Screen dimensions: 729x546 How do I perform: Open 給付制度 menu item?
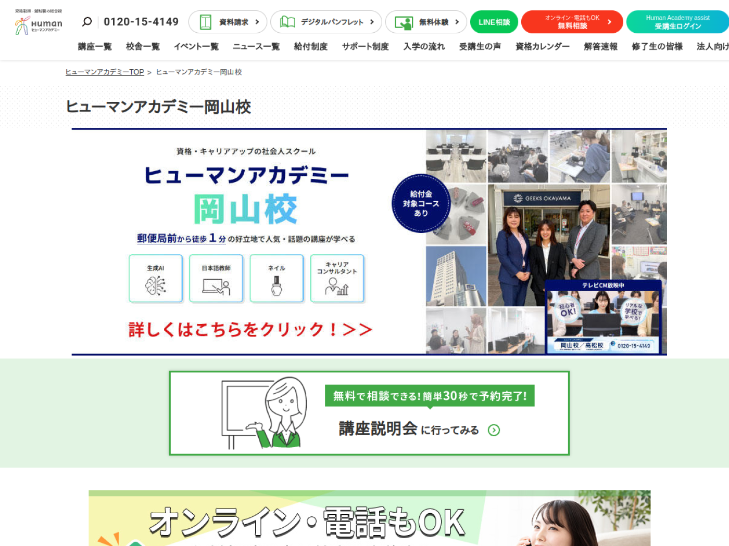click(x=310, y=46)
